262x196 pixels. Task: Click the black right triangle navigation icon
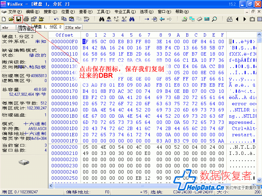pos(245,19)
